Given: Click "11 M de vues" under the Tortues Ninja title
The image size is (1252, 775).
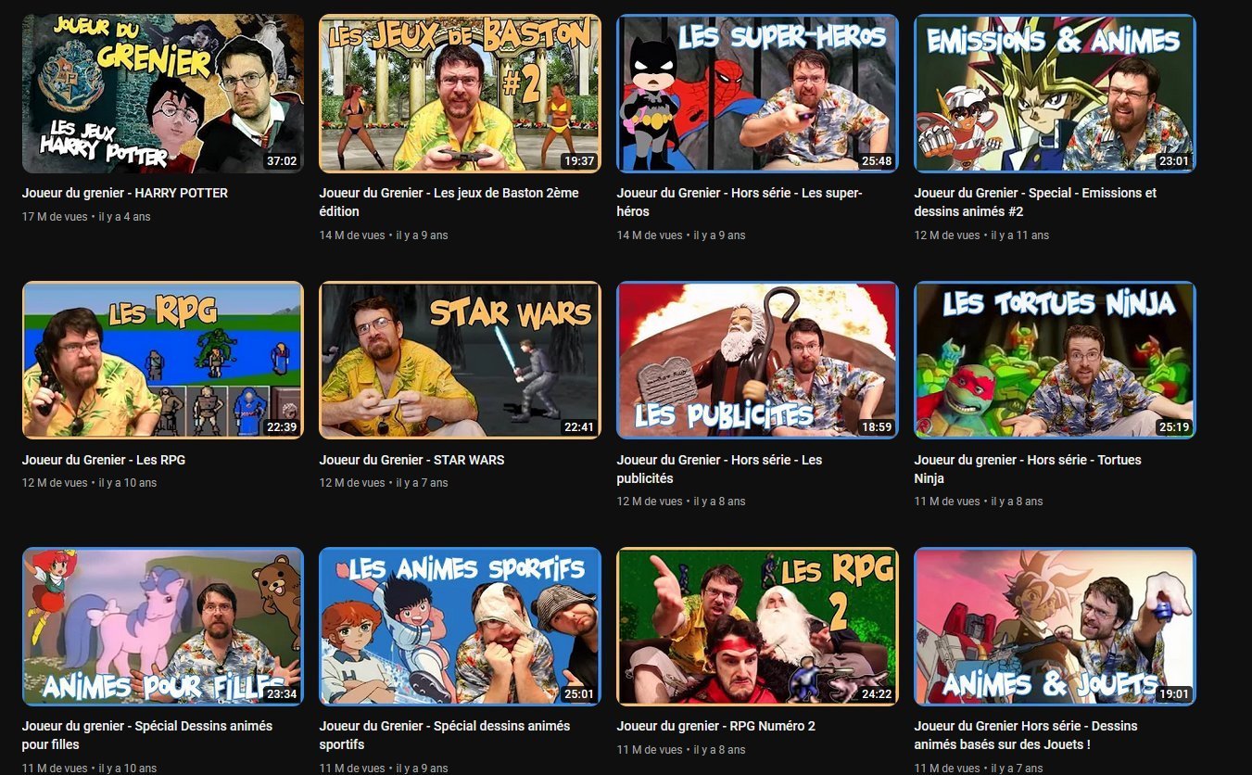Looking at the screenshot, I should [x=947, y=502].
